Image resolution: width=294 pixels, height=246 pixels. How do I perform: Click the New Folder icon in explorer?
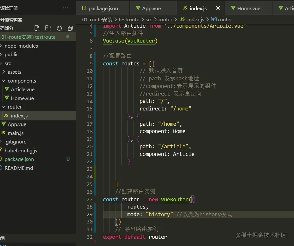(x=48, y=28)
